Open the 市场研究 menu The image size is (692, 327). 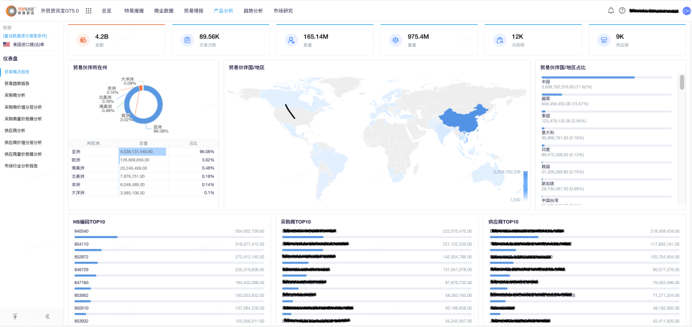283,11
